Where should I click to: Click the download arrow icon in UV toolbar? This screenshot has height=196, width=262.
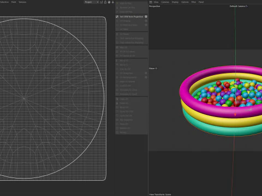(113, 2)
